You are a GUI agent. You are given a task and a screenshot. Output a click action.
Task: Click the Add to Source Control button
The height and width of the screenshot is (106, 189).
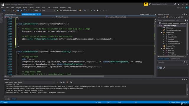click(x=178, y=102)
